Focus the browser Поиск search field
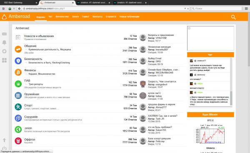250x153 pixels. coord(217,9)
